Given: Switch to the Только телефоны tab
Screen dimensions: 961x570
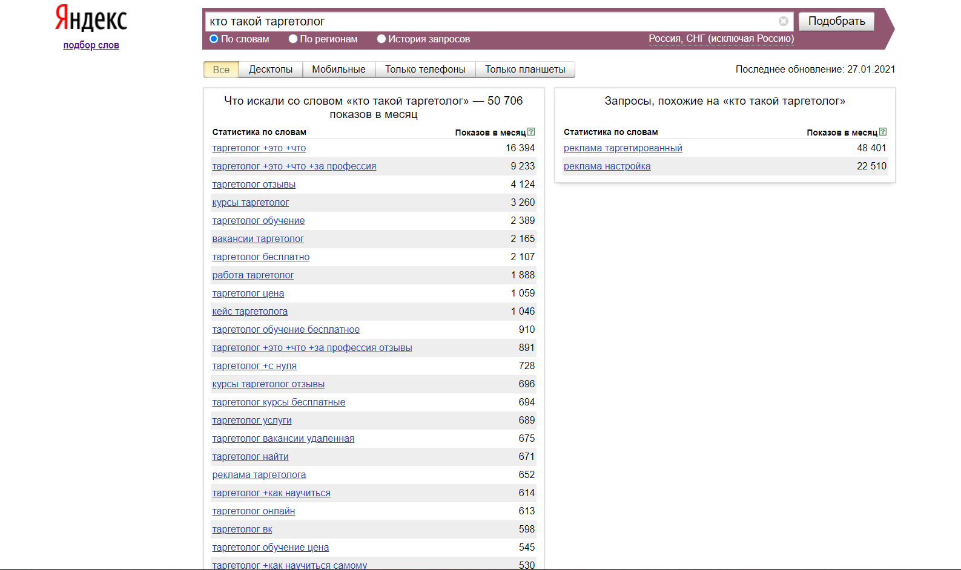Looking at the screenshot, I should pyautogui.click(x=425, y=70).
